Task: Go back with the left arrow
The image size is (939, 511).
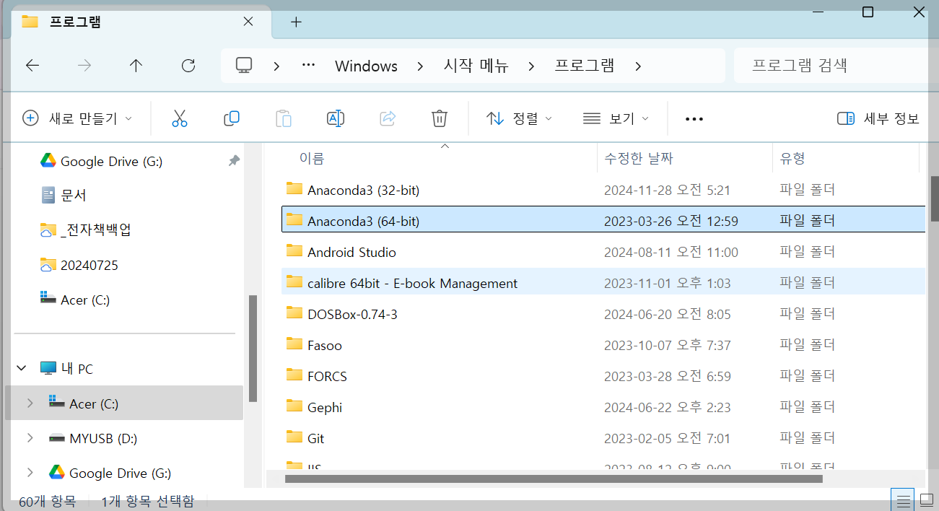Action: (x=32, y=66)
